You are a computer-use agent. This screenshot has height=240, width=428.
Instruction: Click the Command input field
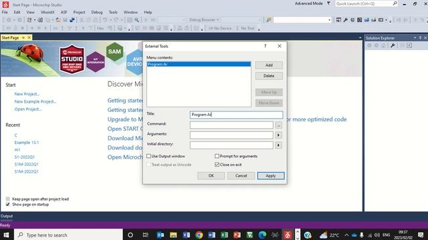(231, 125)
